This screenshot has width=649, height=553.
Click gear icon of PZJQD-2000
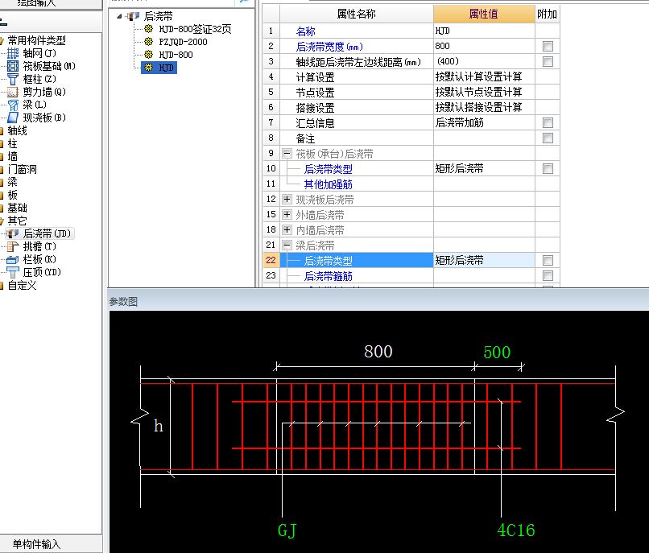149,41
